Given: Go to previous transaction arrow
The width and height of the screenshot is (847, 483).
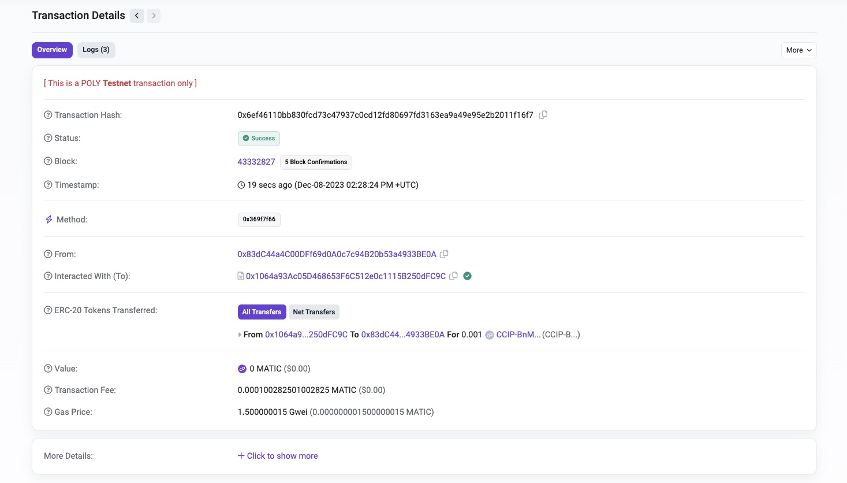Looking at the screenshot, I should 137,16.
